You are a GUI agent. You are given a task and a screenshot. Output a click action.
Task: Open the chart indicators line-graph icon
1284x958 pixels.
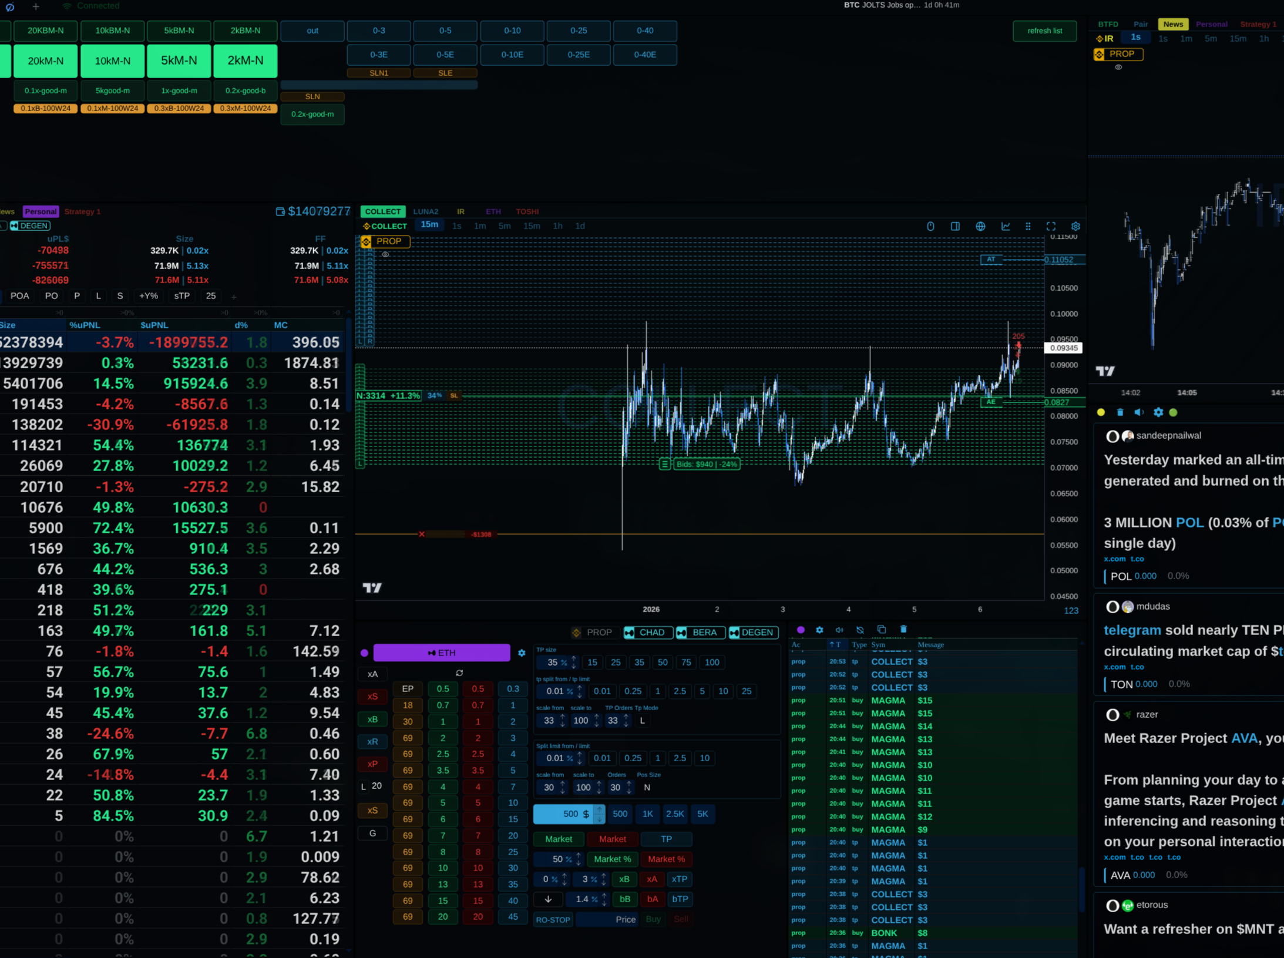click(x=1006, y=226)
